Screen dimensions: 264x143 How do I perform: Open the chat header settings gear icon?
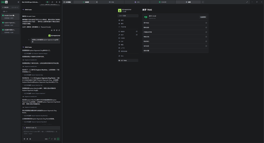pos(56,2)
